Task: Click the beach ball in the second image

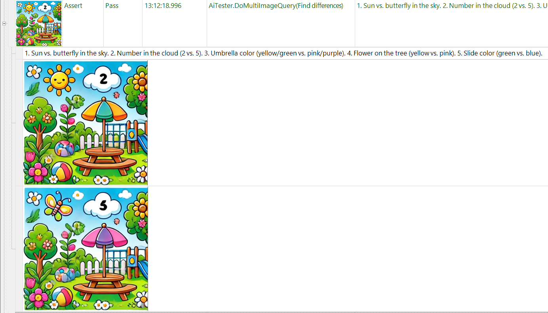Action: (x=63, y=297)
